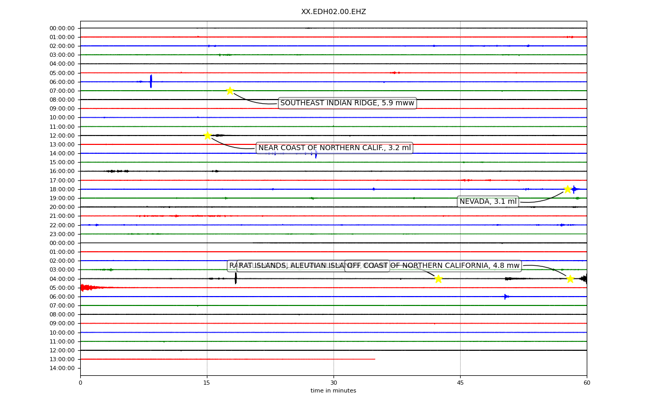
Task: Click the black spike on the 04:00:00 trace
Action: (x=236, y=278)
